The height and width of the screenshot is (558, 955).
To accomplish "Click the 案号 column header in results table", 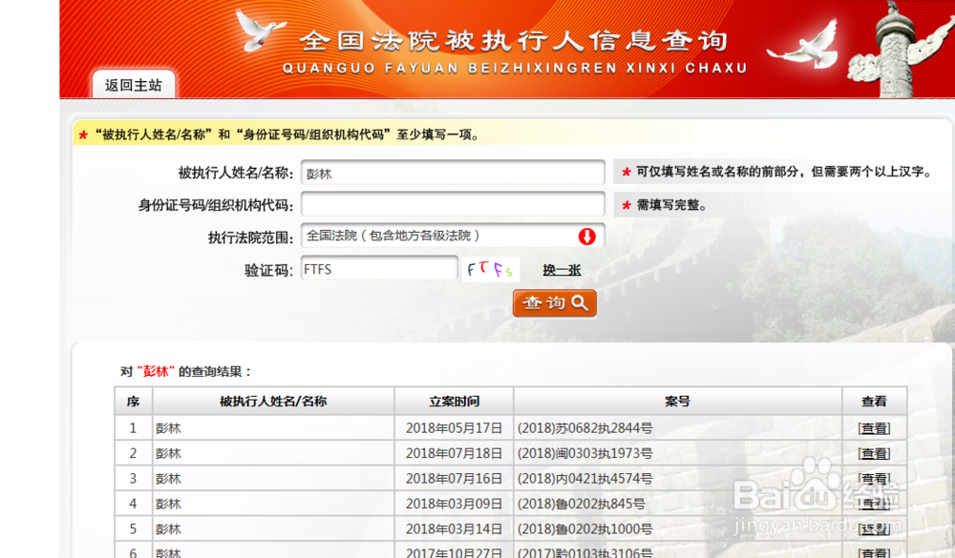I will click(676, 402).
